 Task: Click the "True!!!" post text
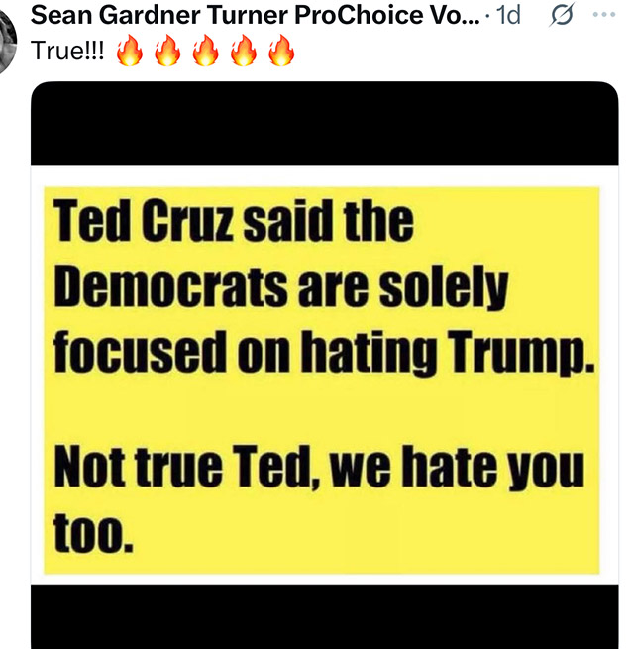point(67,51)
